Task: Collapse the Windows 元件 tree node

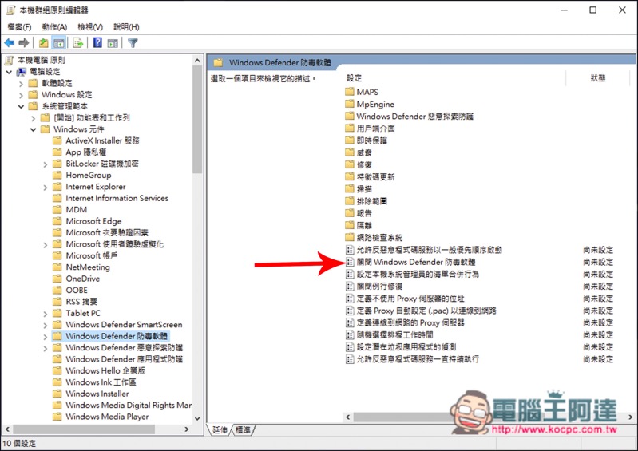Action: point(34,130)
